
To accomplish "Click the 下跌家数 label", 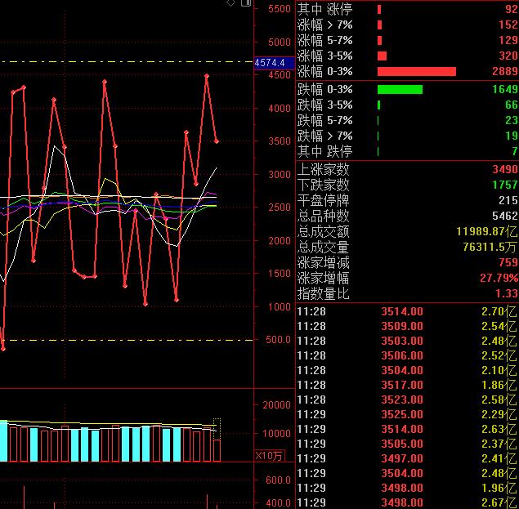I will [x=323, y=185].
